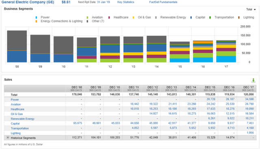Select the Capital DEC '08 value 65,675
Image resolution: width=260 pixels, height=149 pixels.
[x=78, y=123]
